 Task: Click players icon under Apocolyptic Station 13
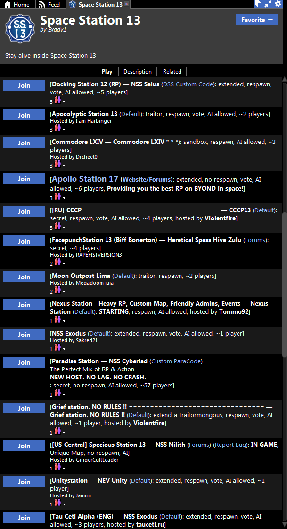[x=57, y=128]
